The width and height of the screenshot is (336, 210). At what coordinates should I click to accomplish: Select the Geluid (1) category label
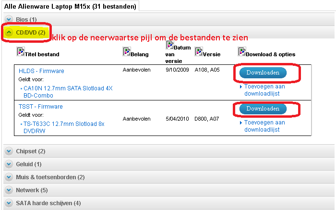point(29,164)
